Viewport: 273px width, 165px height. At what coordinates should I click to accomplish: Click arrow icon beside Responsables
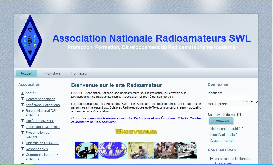[x=23, y=149]
